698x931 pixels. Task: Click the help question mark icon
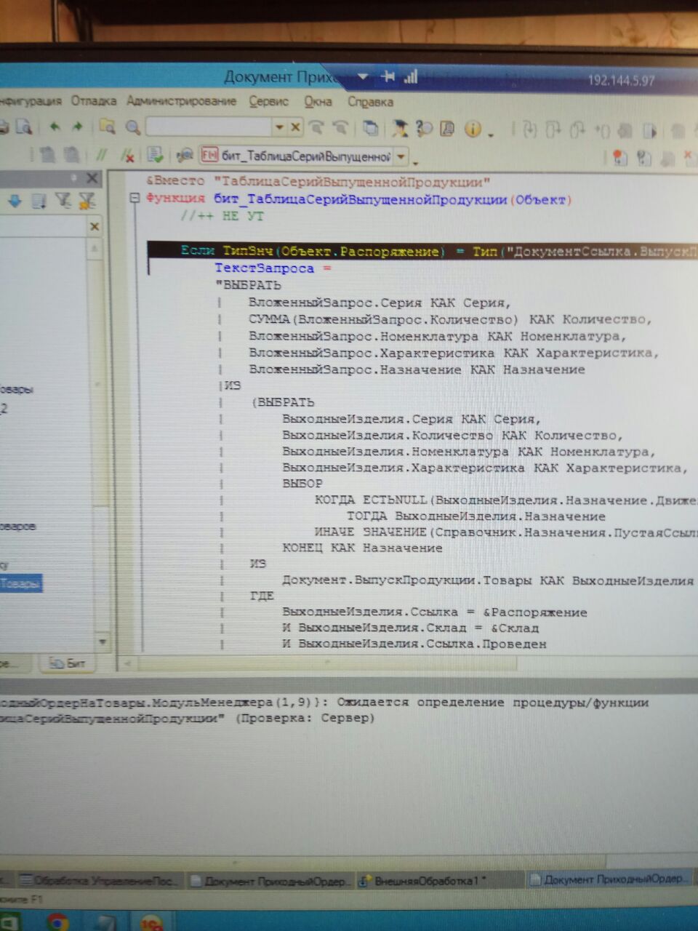[x=424, y=129]
